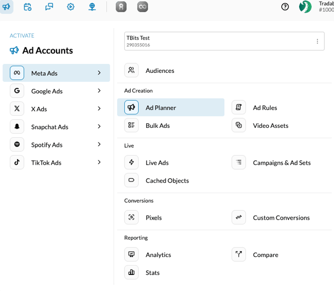The image size is (334, 291).
Task: Click the infinity symbol icon in top bar
Action: click(143, 7)
